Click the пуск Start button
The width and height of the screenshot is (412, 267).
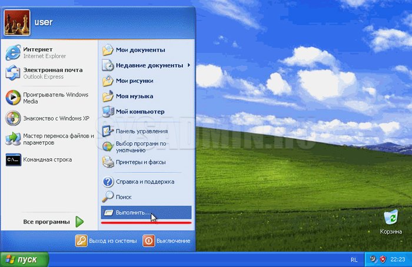coord(21,259)
